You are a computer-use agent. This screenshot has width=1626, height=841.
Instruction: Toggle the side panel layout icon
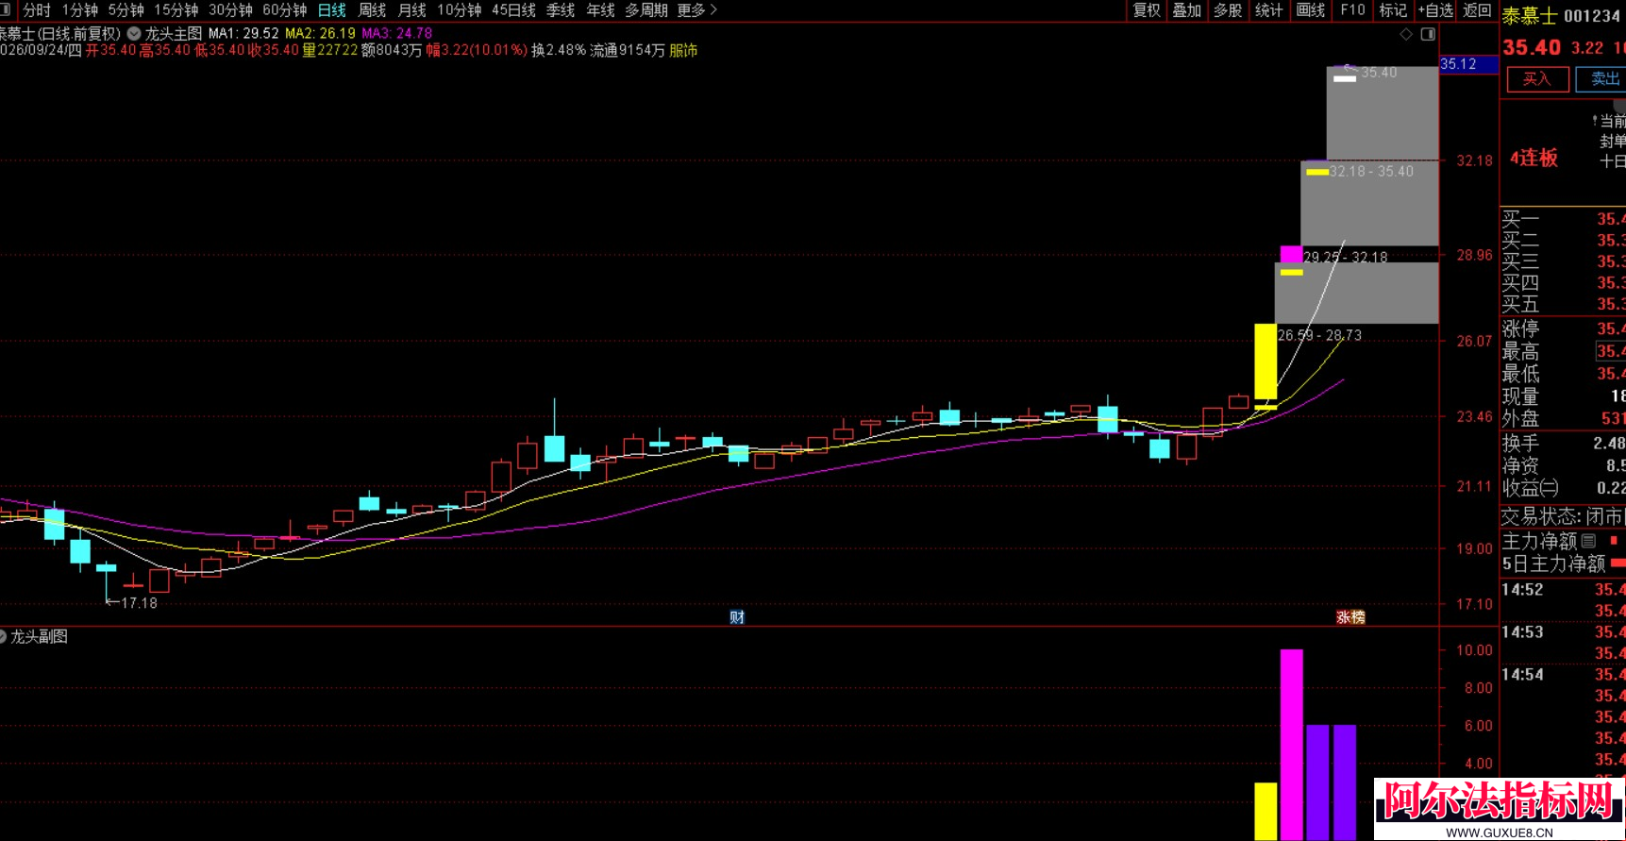(x=1428, y=34)
